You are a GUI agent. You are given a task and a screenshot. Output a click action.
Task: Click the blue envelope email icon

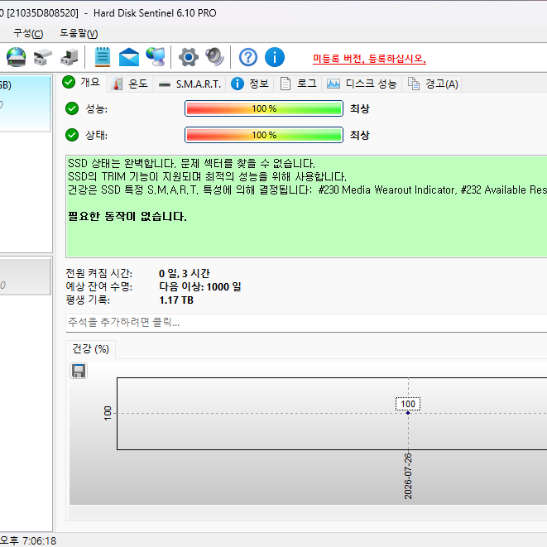click(129, 57)
